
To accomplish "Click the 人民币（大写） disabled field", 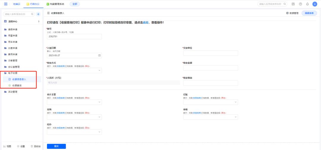I will tap(114, 83).
